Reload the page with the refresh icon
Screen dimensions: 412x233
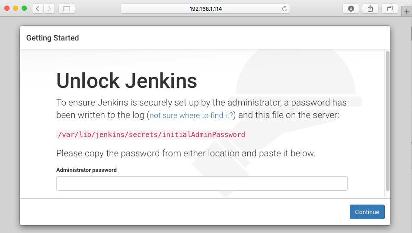284,9
